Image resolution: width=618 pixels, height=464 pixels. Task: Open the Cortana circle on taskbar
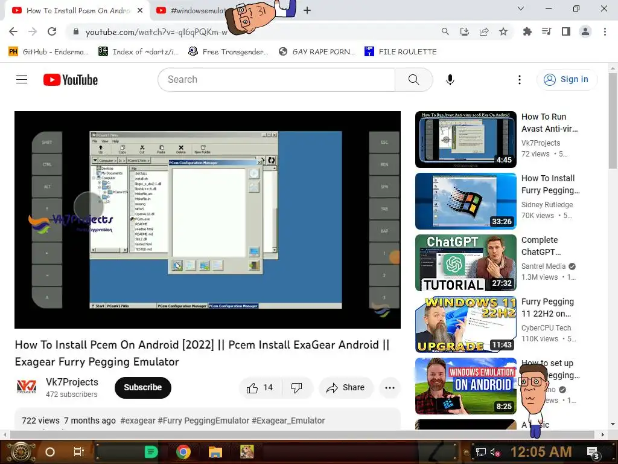click(x=50, y=452)
